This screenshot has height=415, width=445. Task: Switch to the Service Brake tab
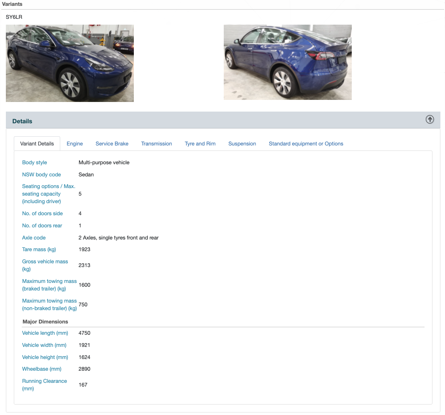coord(112,143)
